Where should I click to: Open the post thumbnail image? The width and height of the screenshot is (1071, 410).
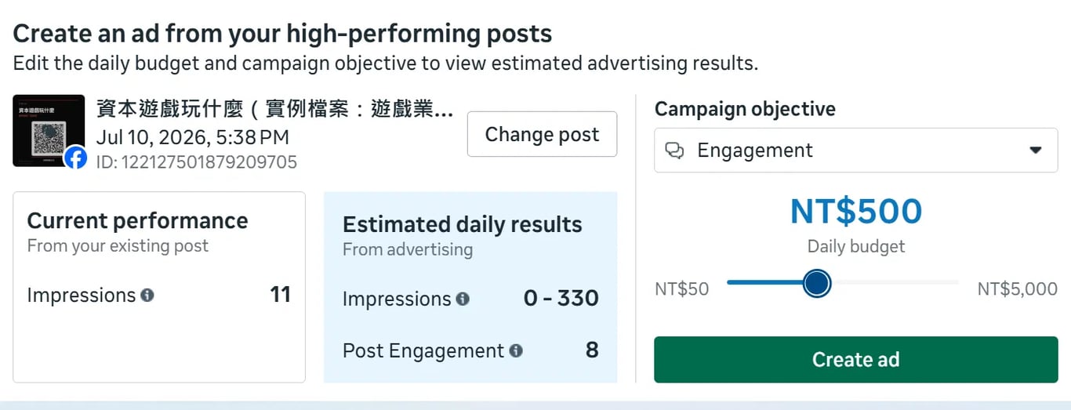click(49, 131)
